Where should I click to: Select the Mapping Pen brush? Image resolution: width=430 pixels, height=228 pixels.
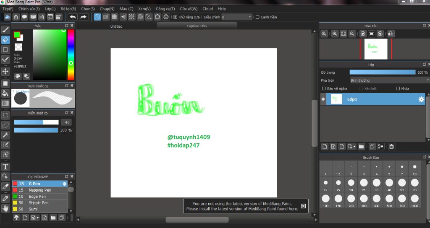pos(40,190)
